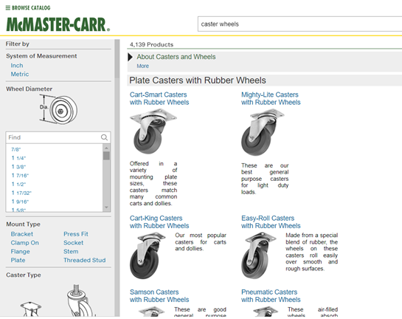Open Cart-Smart Casters with Rubber Wheels
This screenshot has height=319, width=402.
pyautogui.click(x=159, y=98)
